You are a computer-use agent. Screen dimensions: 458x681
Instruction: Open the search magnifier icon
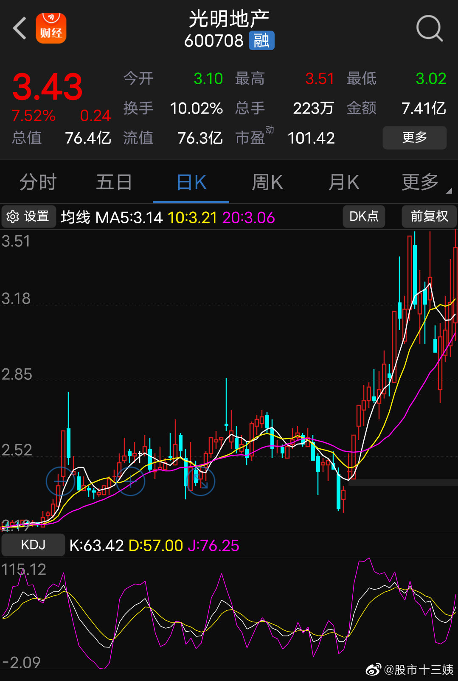pos(429,28)
